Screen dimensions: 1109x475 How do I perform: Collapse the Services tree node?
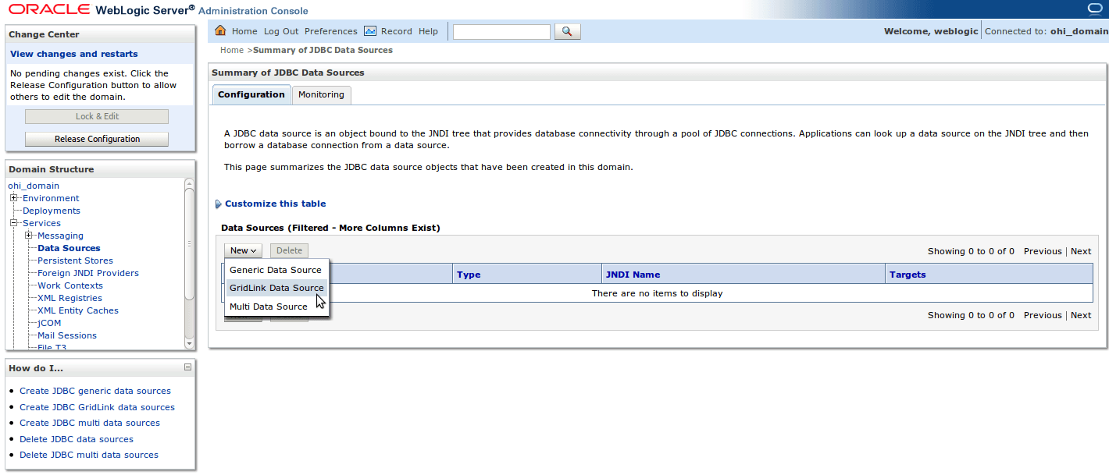pos(14,223)
